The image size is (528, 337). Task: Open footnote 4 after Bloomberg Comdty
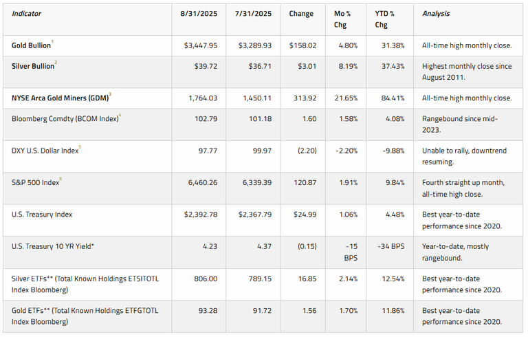[x=122, y=116]
